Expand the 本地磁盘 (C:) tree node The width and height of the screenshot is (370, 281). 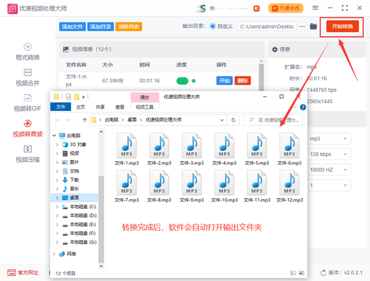click(x=57, y=206)
